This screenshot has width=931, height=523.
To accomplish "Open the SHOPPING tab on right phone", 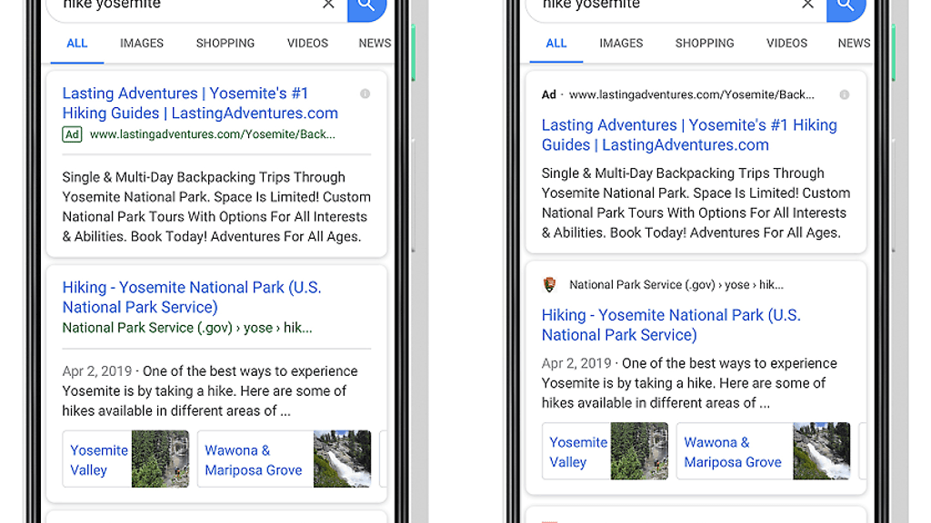I will 704,43.
